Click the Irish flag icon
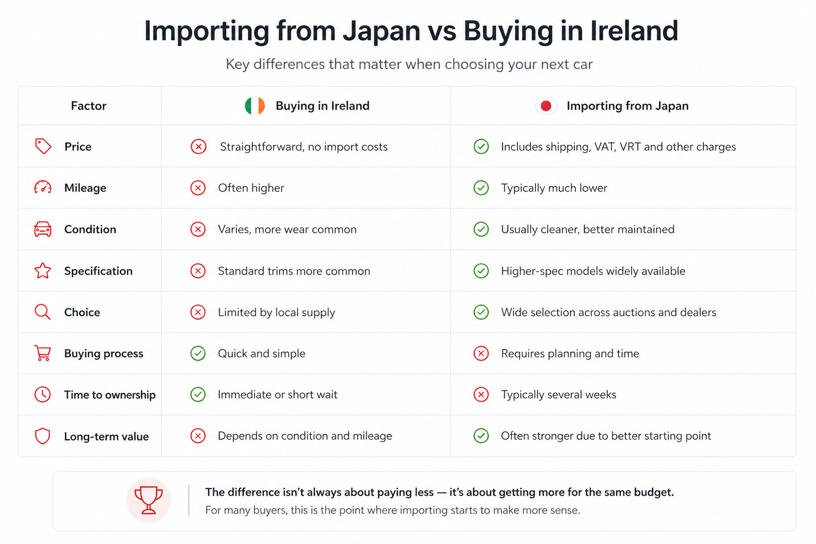The width and height of the screenshot is (816, 544). [x=255, y=106]
